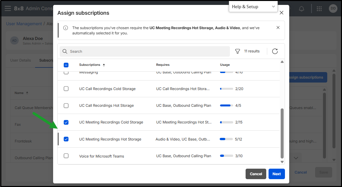This screenshot has height=187, width=342.
Task: Click usage bar for UC Meeting Recordings Hot Storage
Action: [226, 139]
